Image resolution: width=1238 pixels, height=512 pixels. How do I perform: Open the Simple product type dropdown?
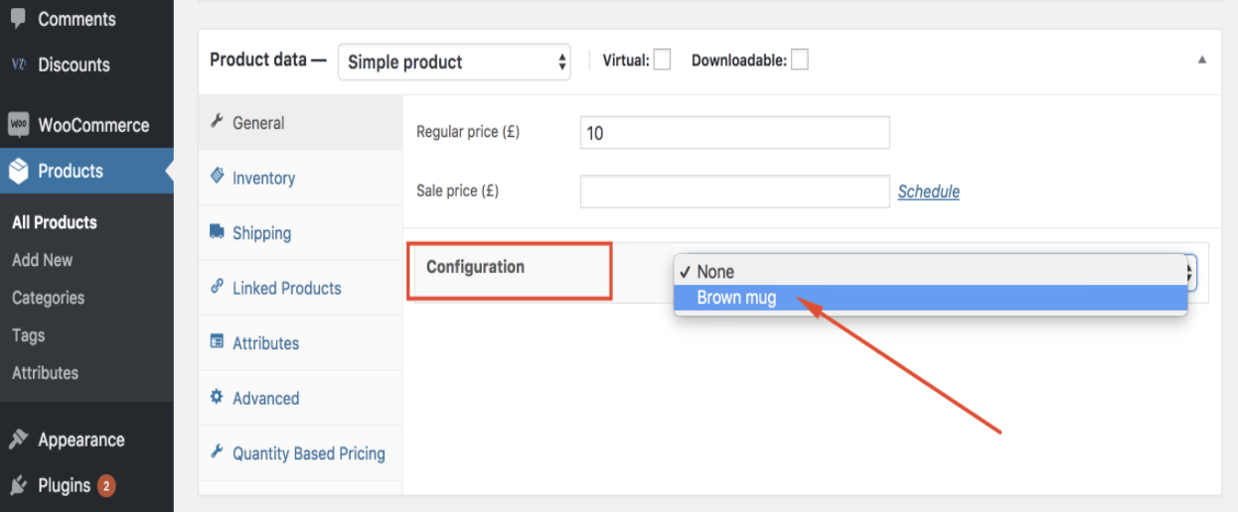454,62
